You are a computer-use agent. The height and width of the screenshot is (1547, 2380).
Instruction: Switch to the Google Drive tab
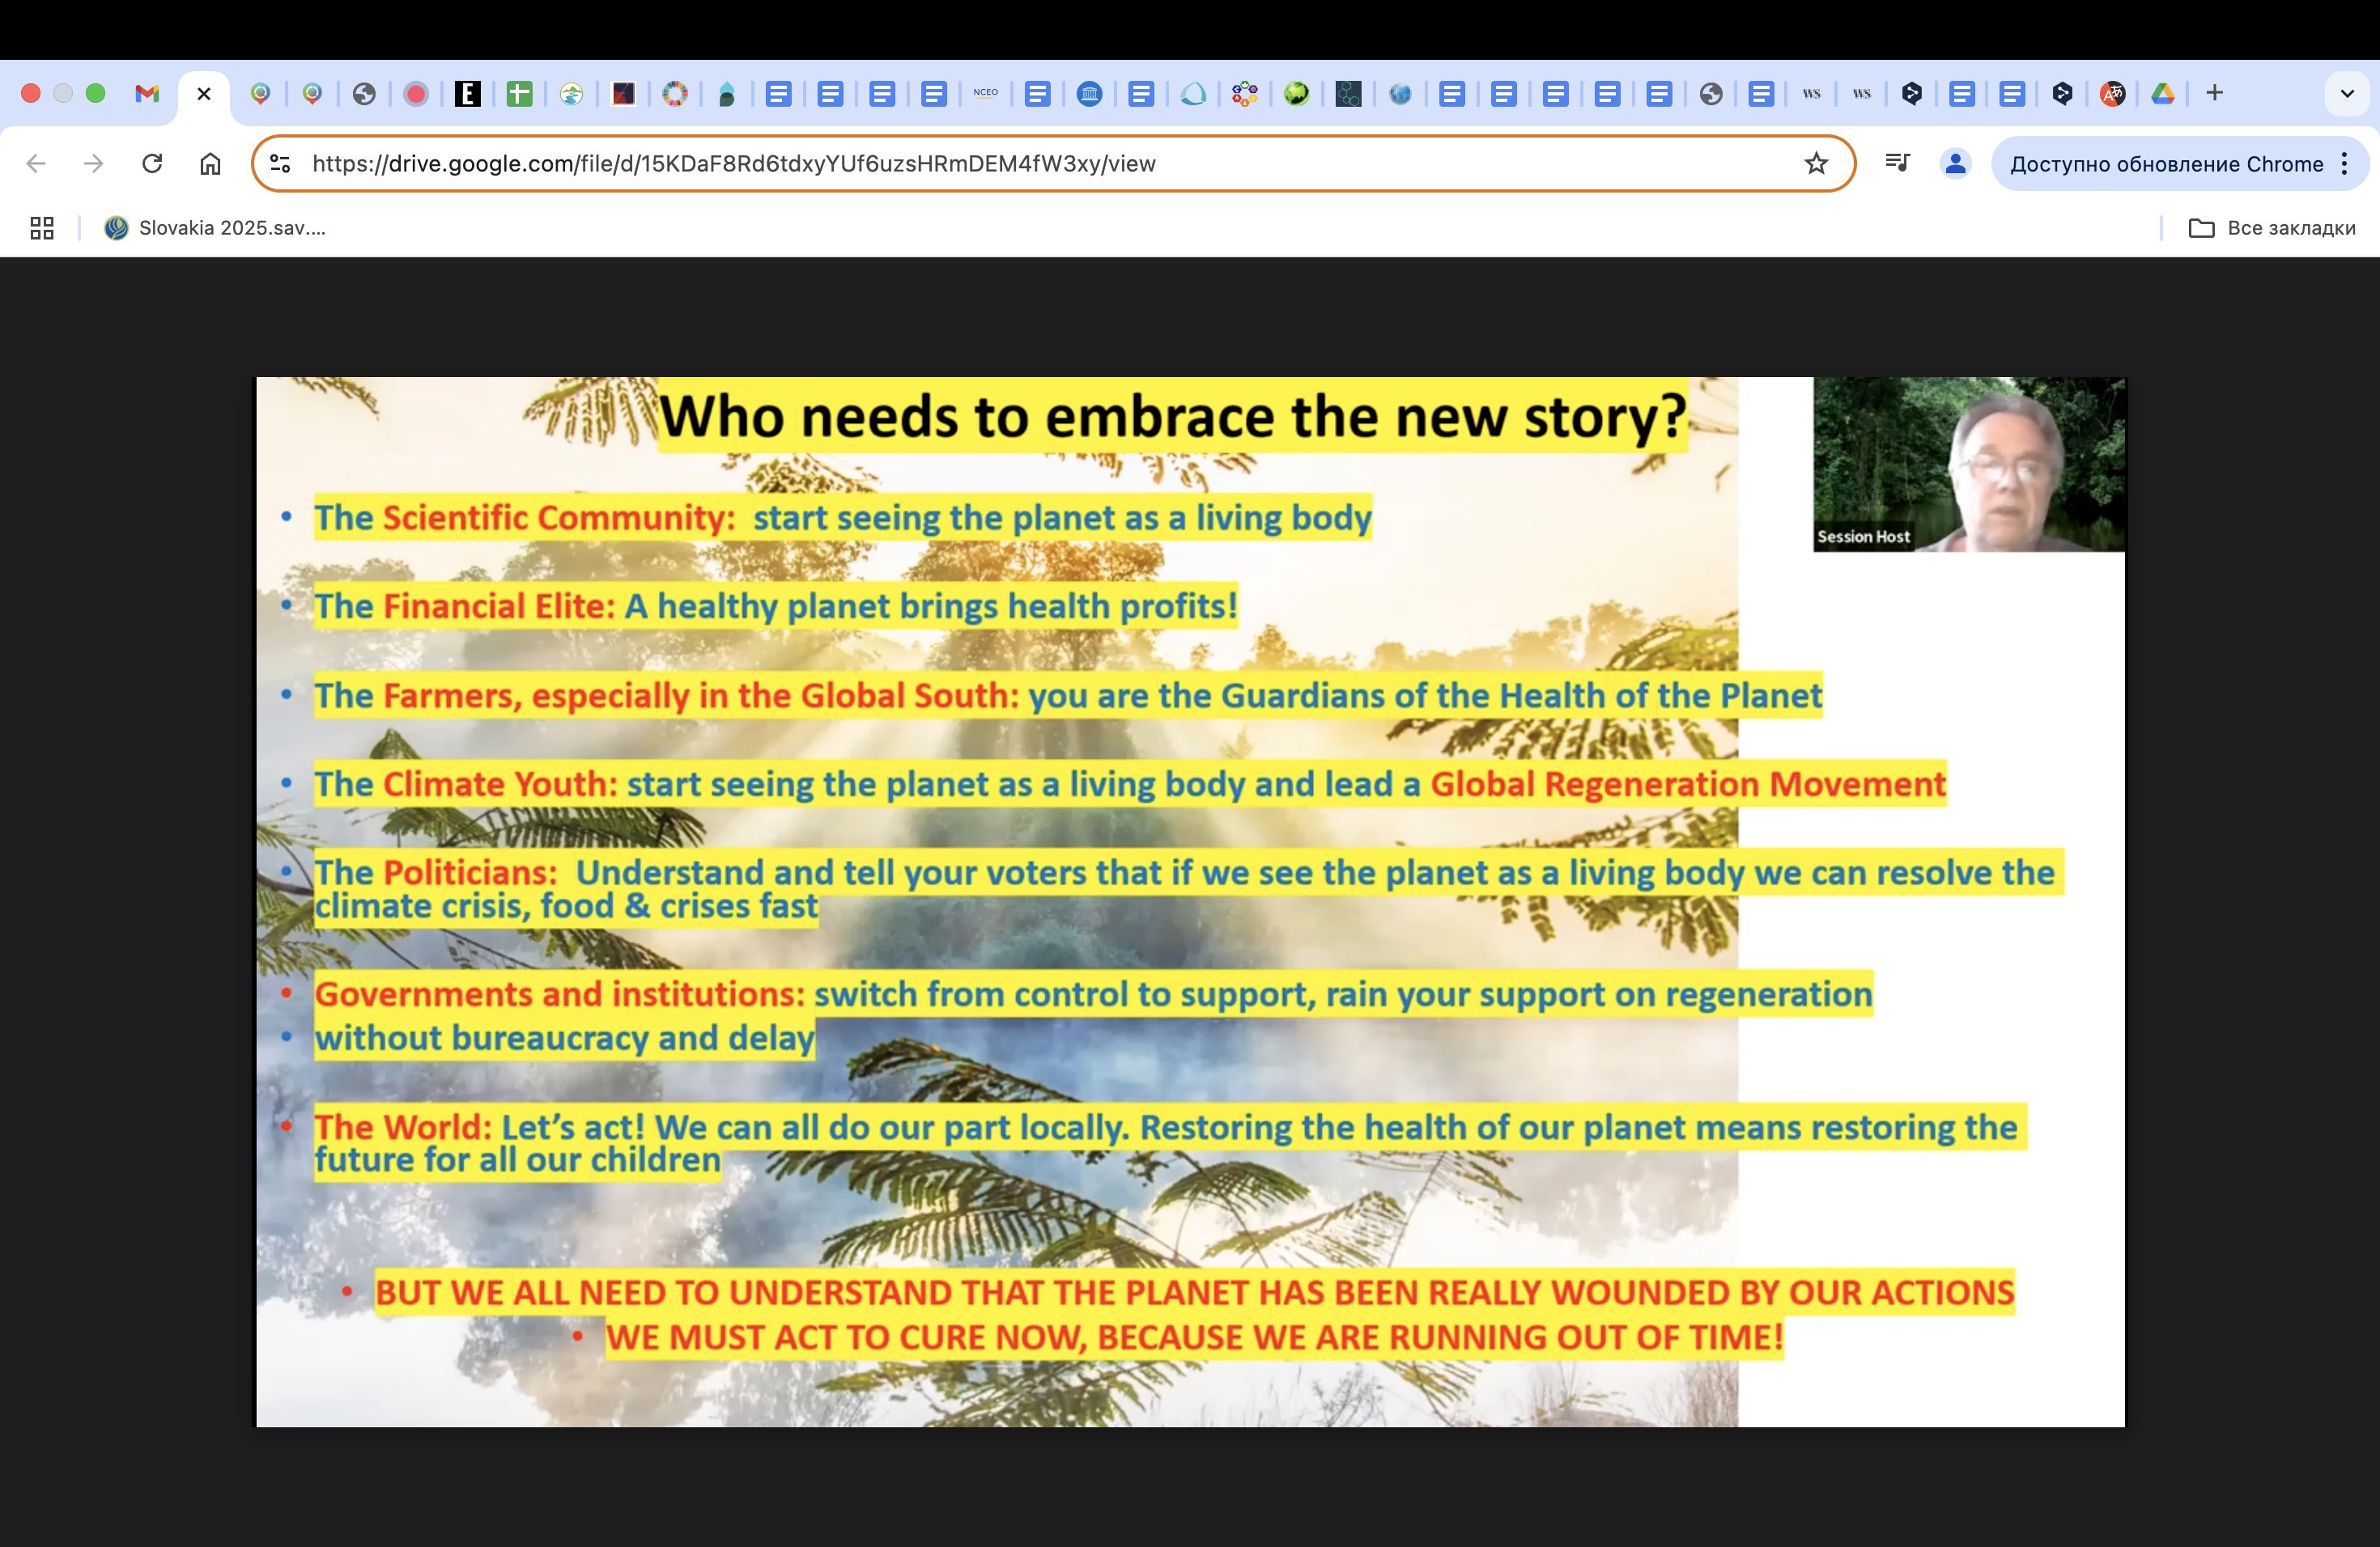click(x=2163, y=94)
